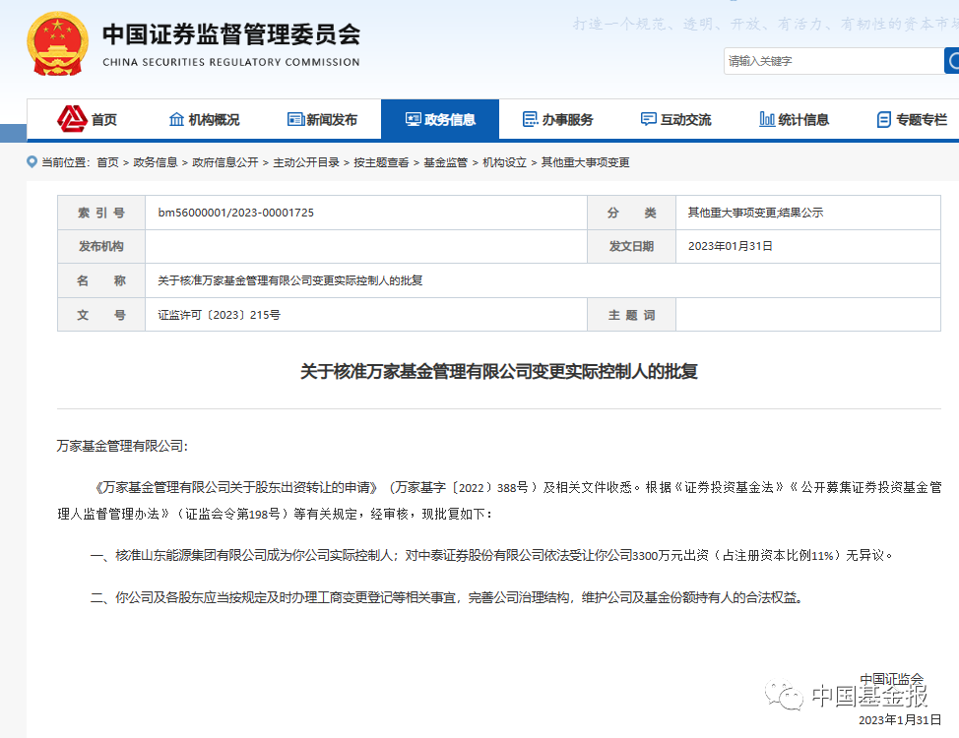Click the issue date 2023年01月31日

(x=731, y=246)
